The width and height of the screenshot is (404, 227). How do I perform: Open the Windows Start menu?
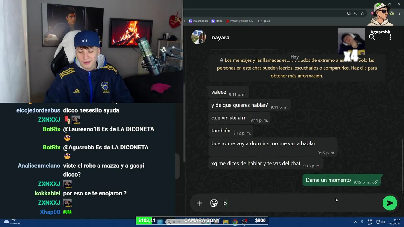(160, 222)
